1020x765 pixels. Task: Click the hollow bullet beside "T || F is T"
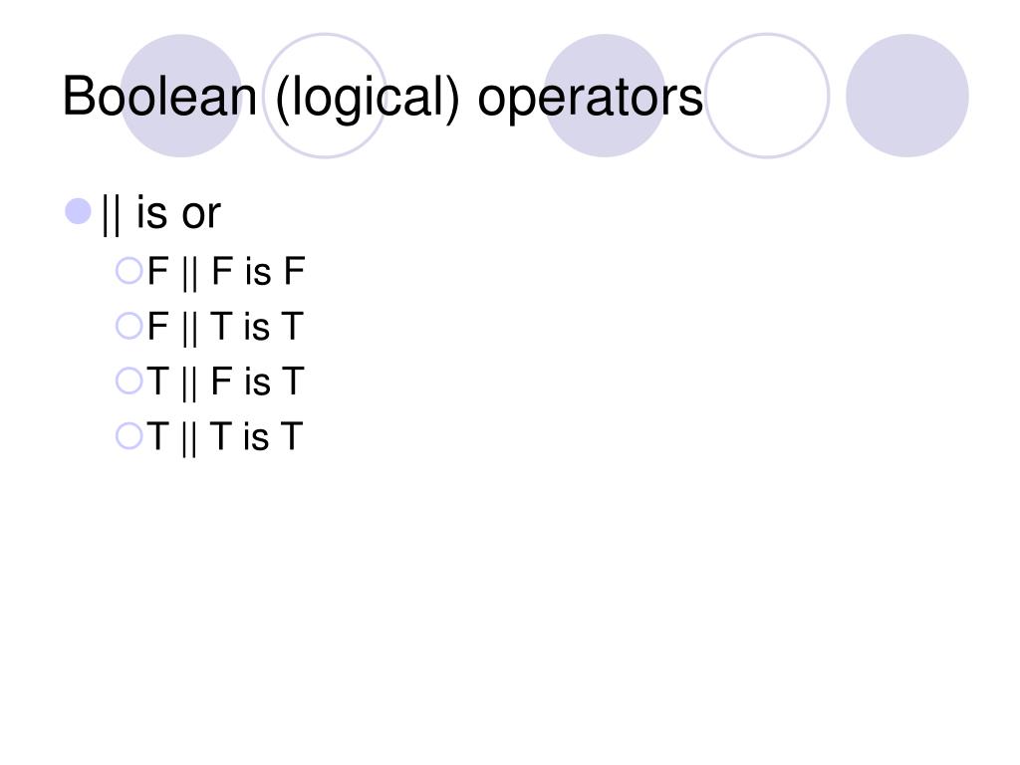[x=128, y=382]
